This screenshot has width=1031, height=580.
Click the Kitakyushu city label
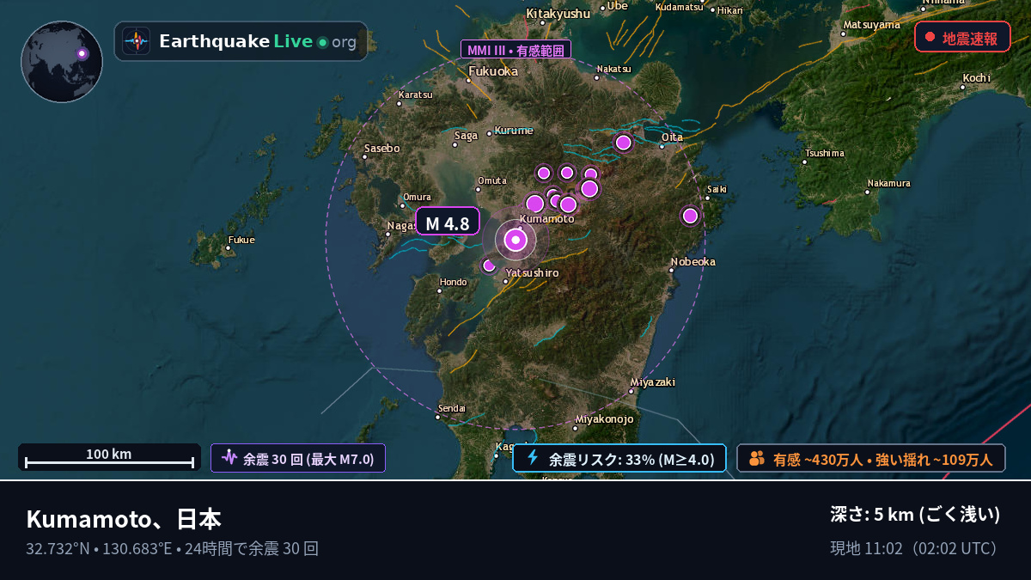click(x=558, y=14)
